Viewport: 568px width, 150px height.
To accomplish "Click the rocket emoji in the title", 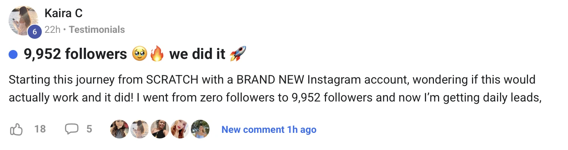I will tap(238, 54).
